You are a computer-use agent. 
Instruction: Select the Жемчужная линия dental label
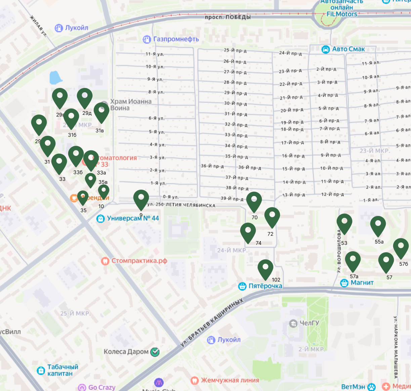[230, 380]
